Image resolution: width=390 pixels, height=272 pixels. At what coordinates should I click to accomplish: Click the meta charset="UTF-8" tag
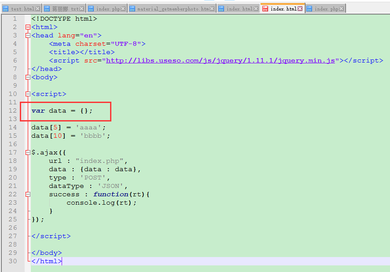pyautogui.click(x=97, y=44)
